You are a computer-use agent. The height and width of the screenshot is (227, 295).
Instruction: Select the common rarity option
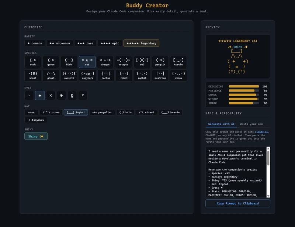35,43
